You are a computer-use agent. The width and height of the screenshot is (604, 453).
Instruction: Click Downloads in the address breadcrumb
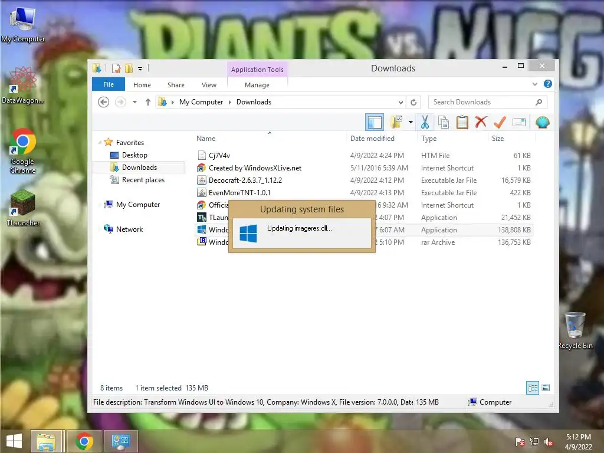254,102
